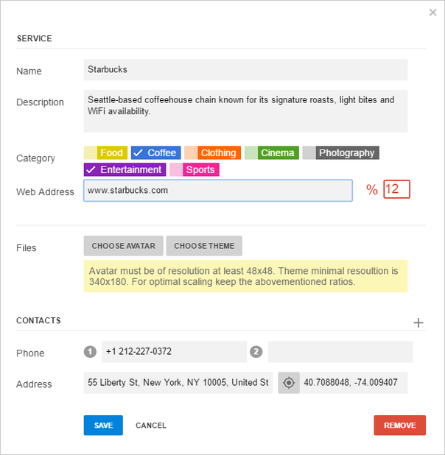445x455 pixels.
Task: Click the Phone label
Action: click(30, 353)
